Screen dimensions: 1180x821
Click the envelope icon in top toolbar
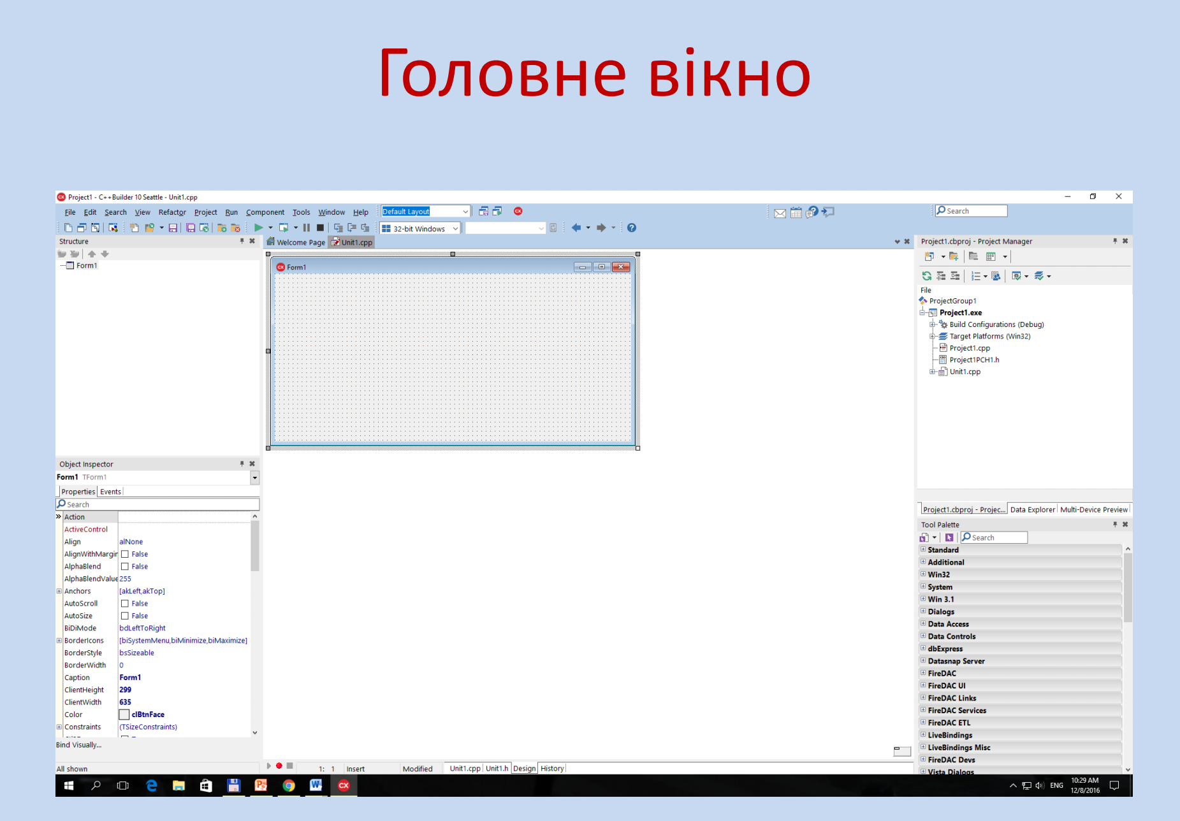pyautogui.click(x=780, y=213)
